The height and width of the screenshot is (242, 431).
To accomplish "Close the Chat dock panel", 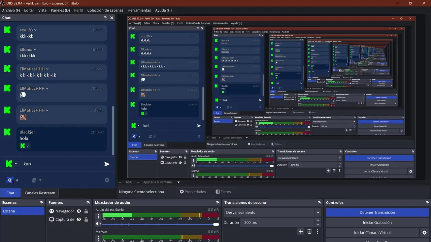I will 112,18.
